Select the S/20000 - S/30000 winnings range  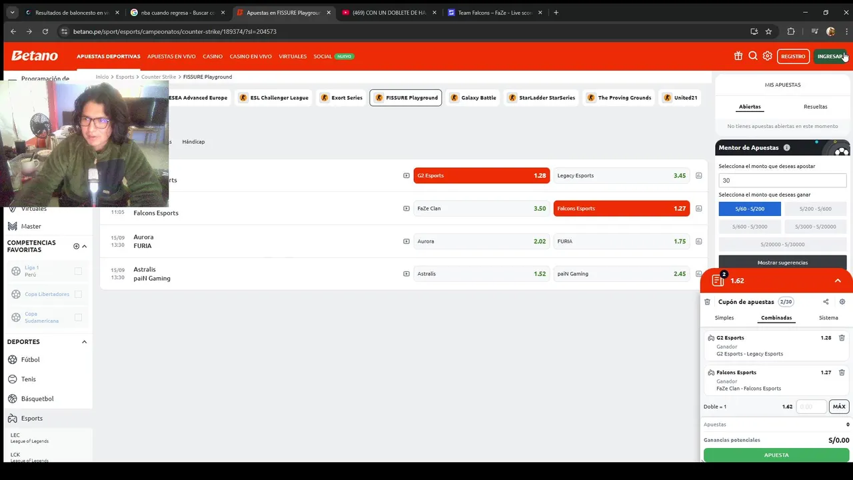pyautogui.click(x=782, y=244)
